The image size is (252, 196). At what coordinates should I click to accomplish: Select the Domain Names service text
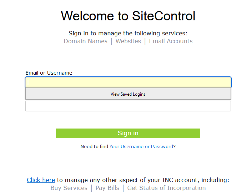tap(85, 41)
